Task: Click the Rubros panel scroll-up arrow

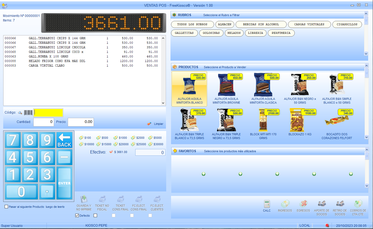Action: (366, 13)
